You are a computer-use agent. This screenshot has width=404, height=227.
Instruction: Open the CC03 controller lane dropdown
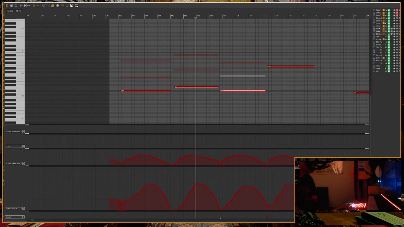click(x=13, y=146)
